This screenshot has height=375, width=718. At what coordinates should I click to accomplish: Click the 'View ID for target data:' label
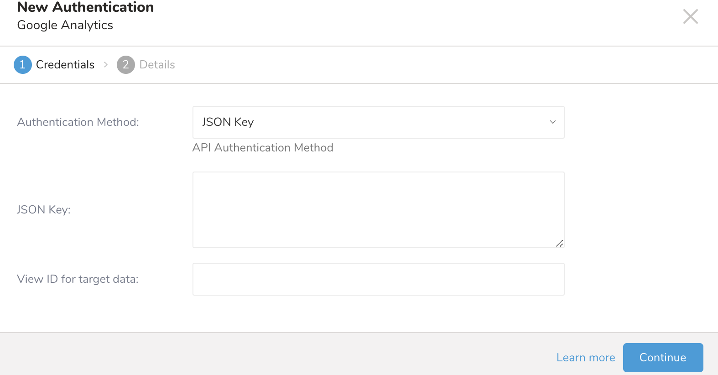[78, 279]
